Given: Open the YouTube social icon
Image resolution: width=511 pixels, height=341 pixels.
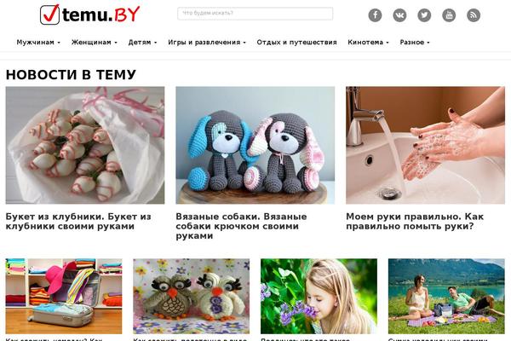Looking at the screenshot, I should click(x=449, y=15).
